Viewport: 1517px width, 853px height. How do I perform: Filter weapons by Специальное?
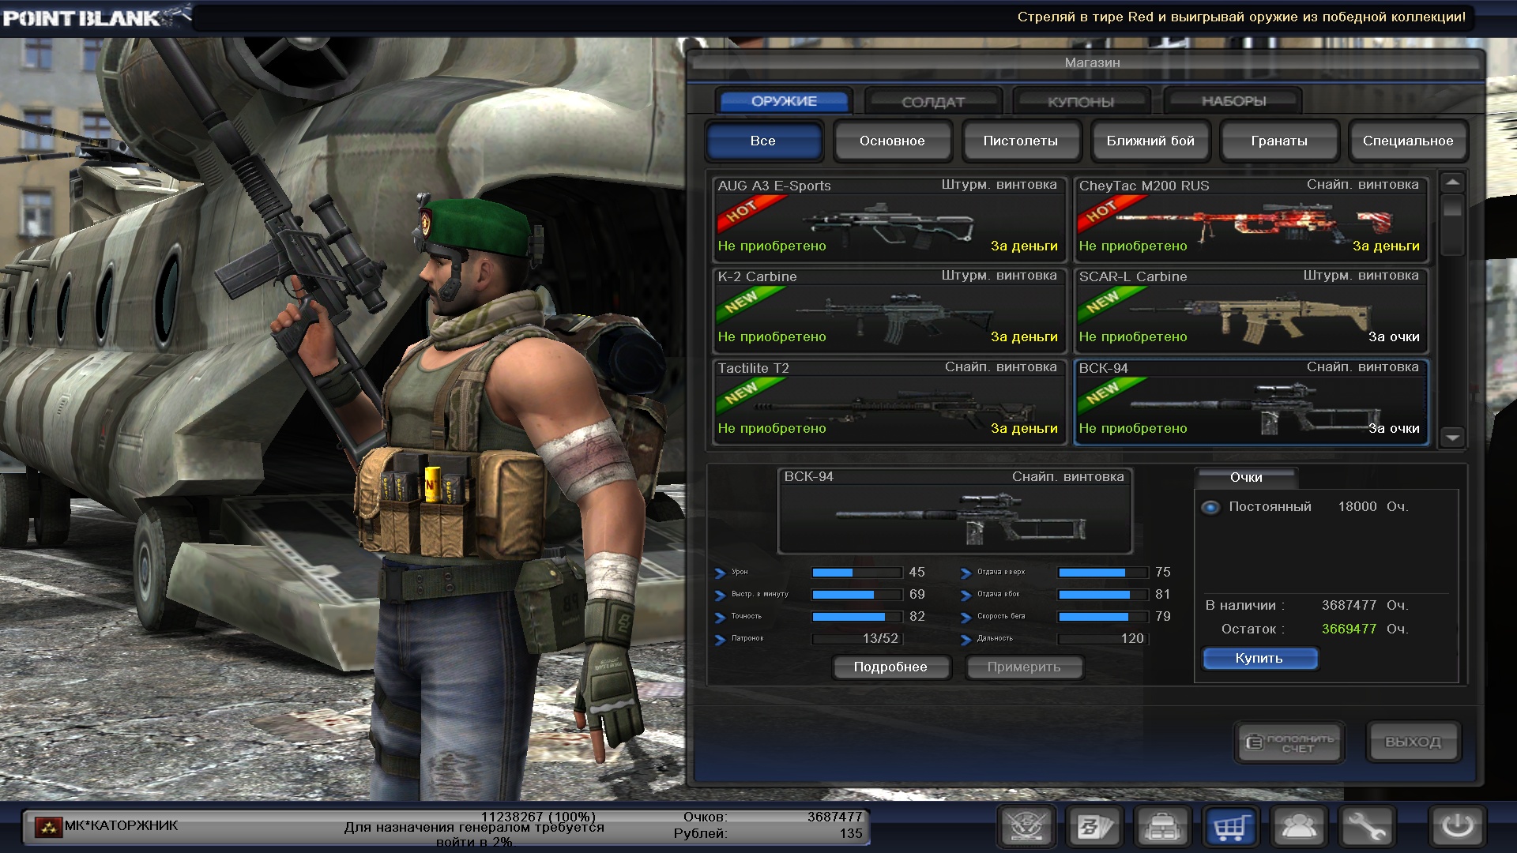click(1408, 141)
